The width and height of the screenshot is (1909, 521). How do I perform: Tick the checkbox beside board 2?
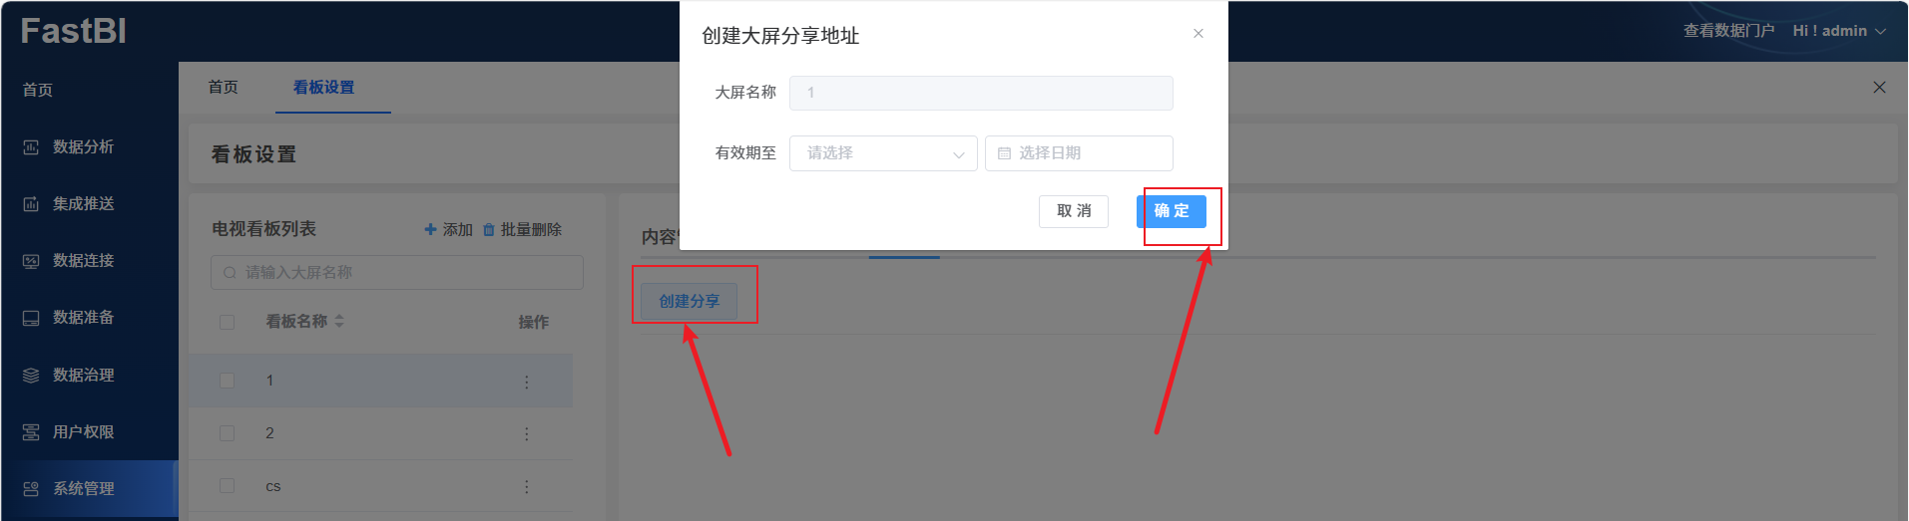tap(227, 433)
